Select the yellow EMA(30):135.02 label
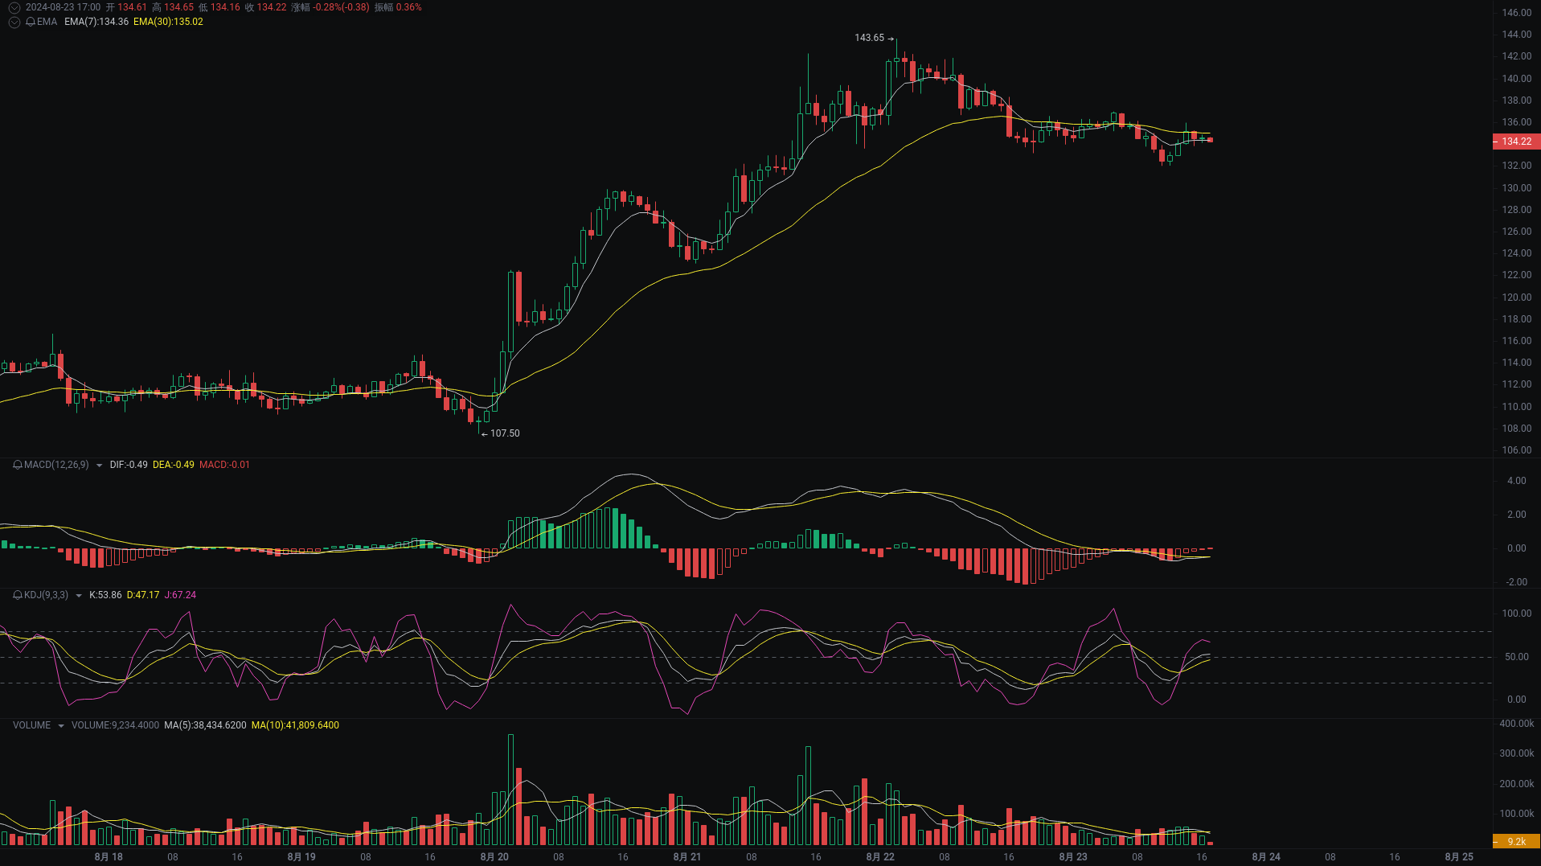The height and width of the screenshot is (866, 1541). [x=168, y=23]
